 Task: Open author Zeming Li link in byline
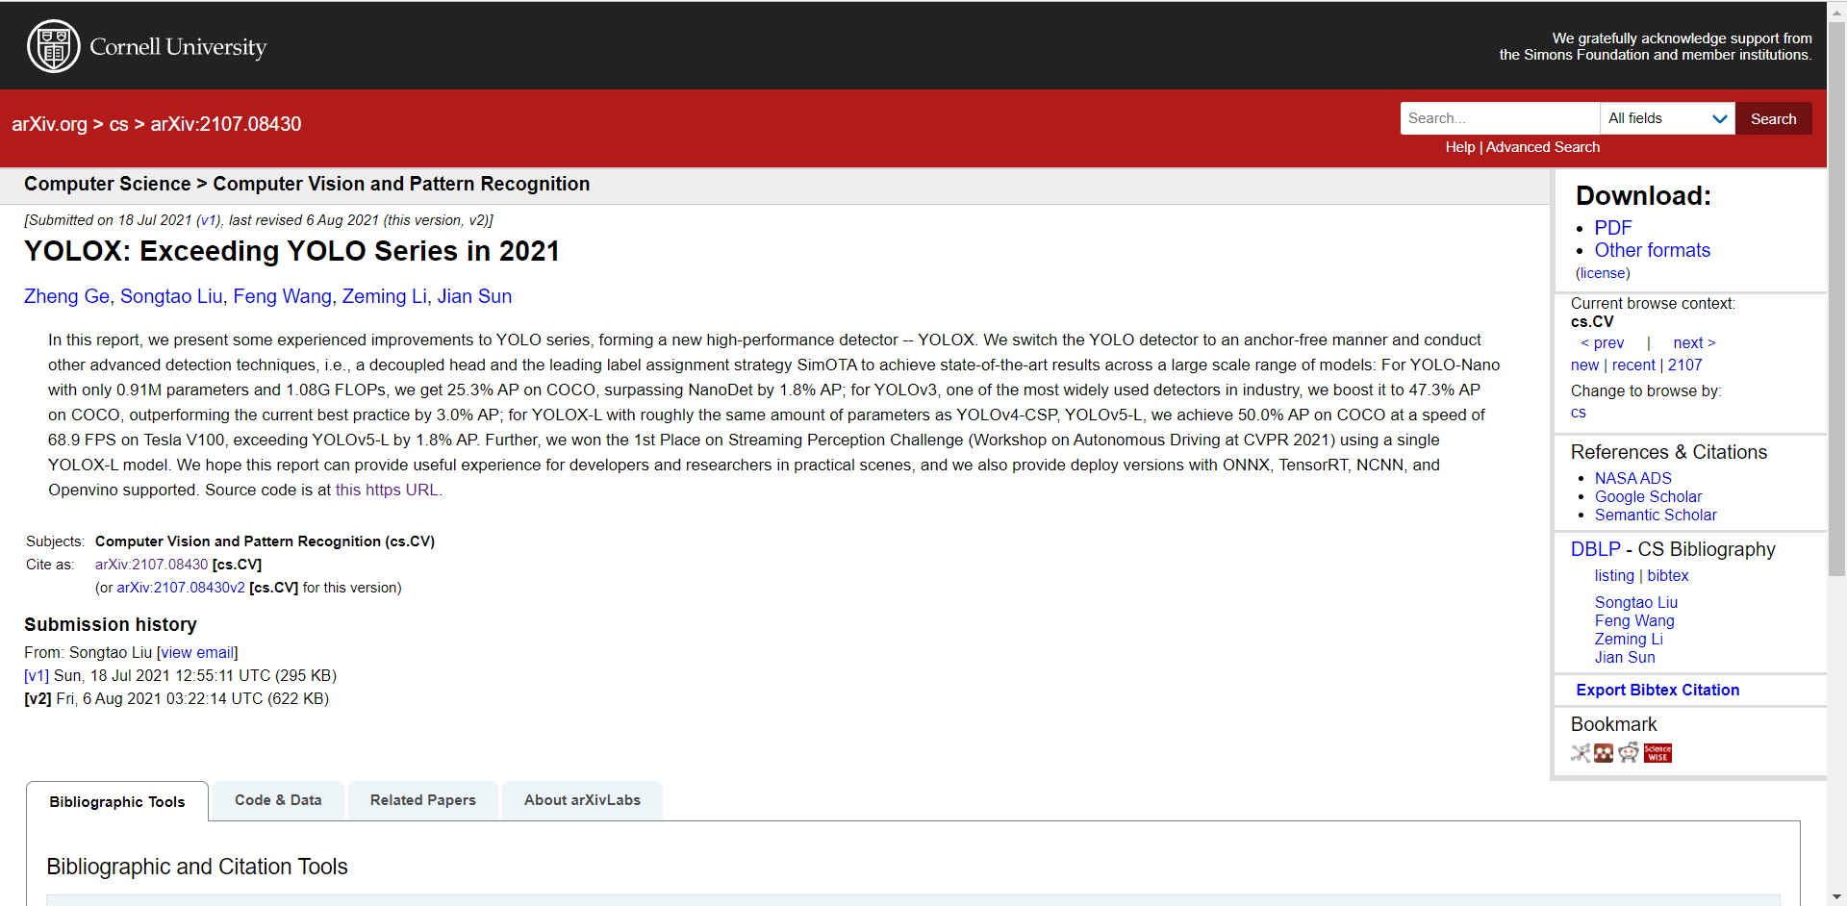point(385,296)
